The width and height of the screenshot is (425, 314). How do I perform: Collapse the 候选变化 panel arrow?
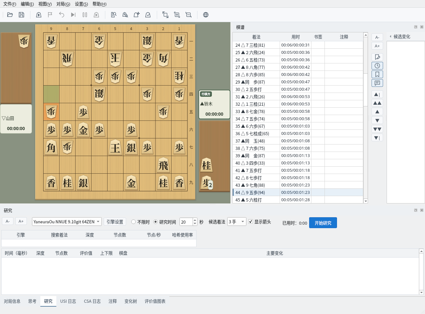(390, 37)
